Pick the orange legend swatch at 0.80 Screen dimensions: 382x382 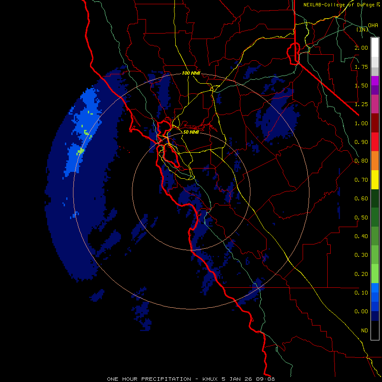(375, 161)
